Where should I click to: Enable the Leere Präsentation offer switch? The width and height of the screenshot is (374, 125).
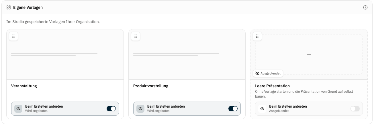[x=355, y=109]
